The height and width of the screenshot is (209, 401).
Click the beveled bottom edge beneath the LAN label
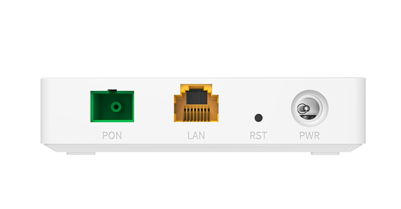pos(196,148)
